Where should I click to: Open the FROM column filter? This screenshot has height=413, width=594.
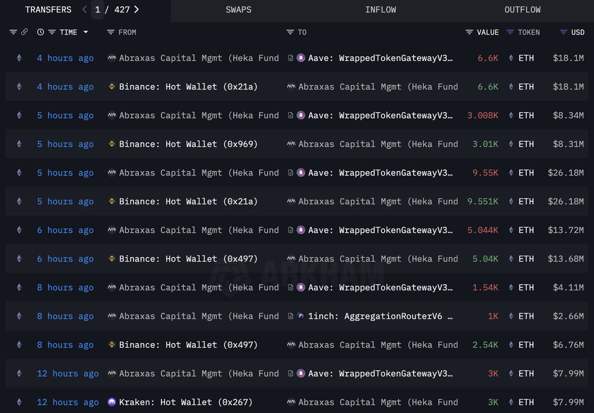[111, 32]
